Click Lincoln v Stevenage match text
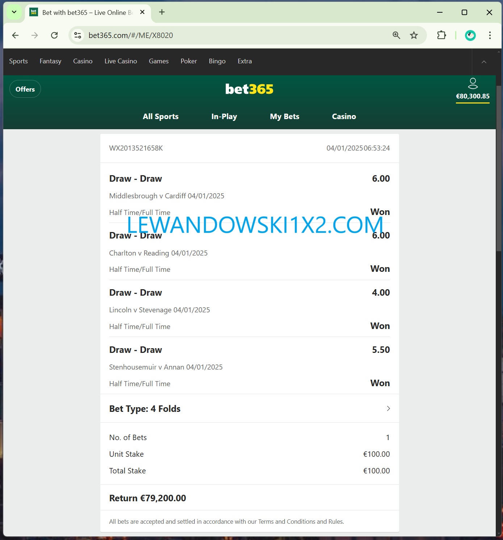The width and height of the screenshot is (503, 540). pyautogui.click(x=159, y=310)
